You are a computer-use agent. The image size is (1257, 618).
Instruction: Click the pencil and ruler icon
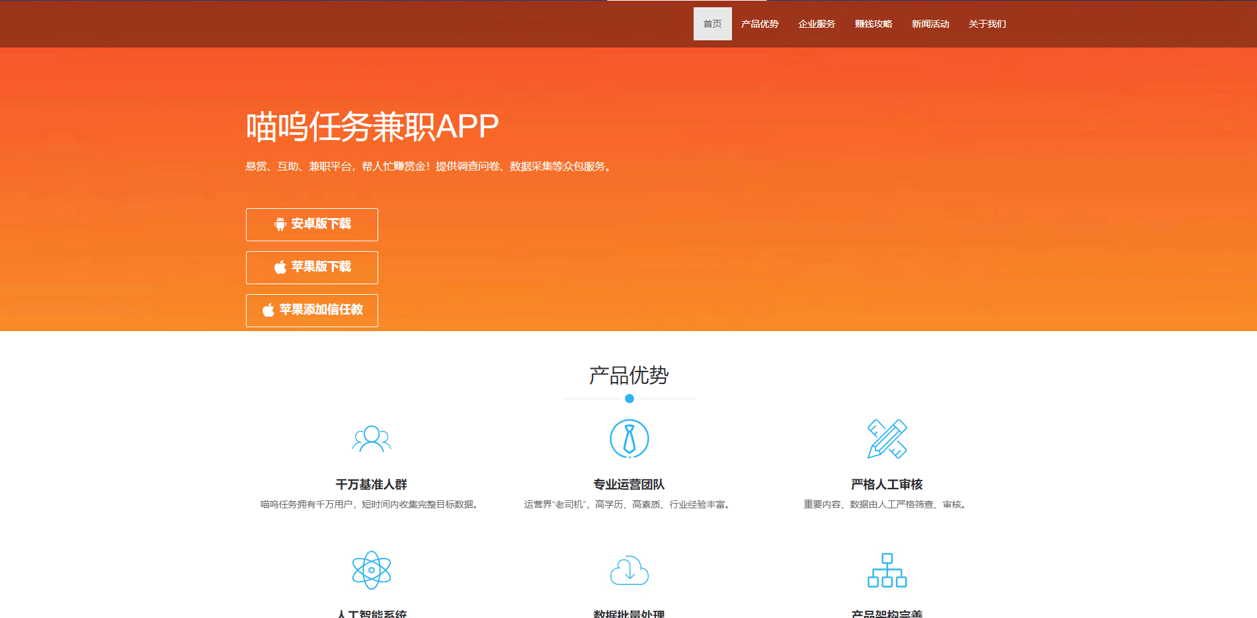pos(887,439)
